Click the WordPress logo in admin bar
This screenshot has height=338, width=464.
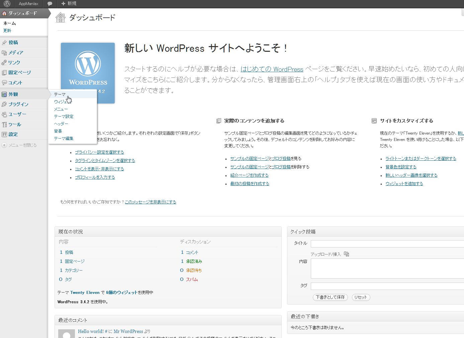(x=7, y=4)
